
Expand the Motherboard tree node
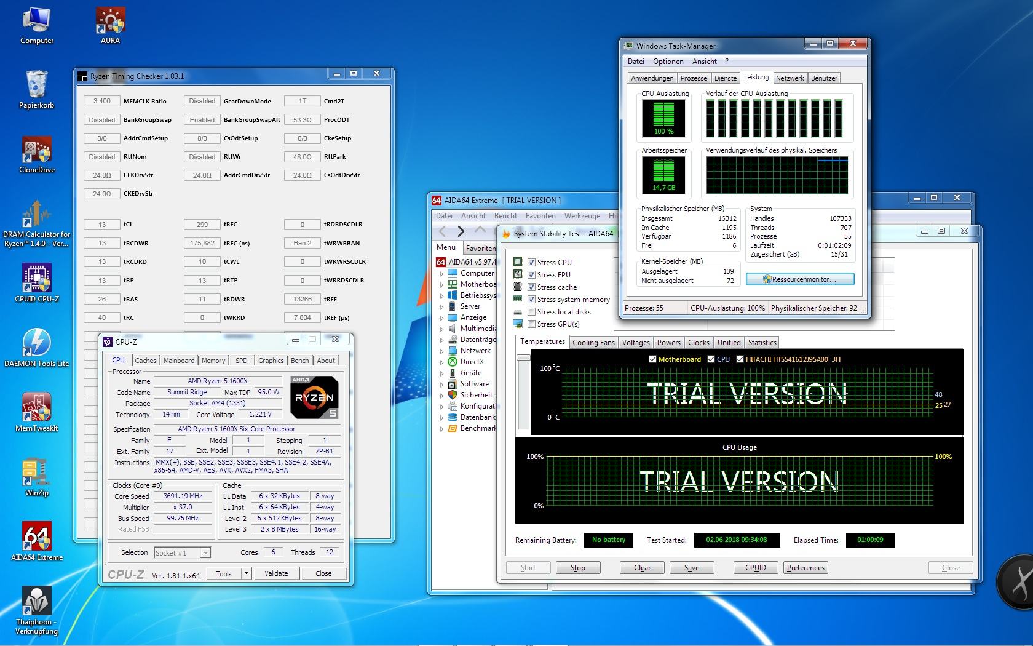tap(441, 284)
